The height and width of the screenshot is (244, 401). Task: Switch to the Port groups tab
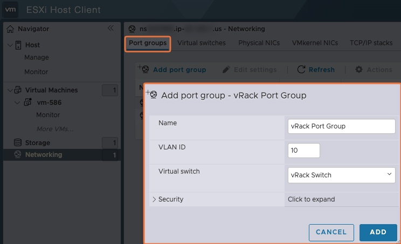tap(148, 43)
